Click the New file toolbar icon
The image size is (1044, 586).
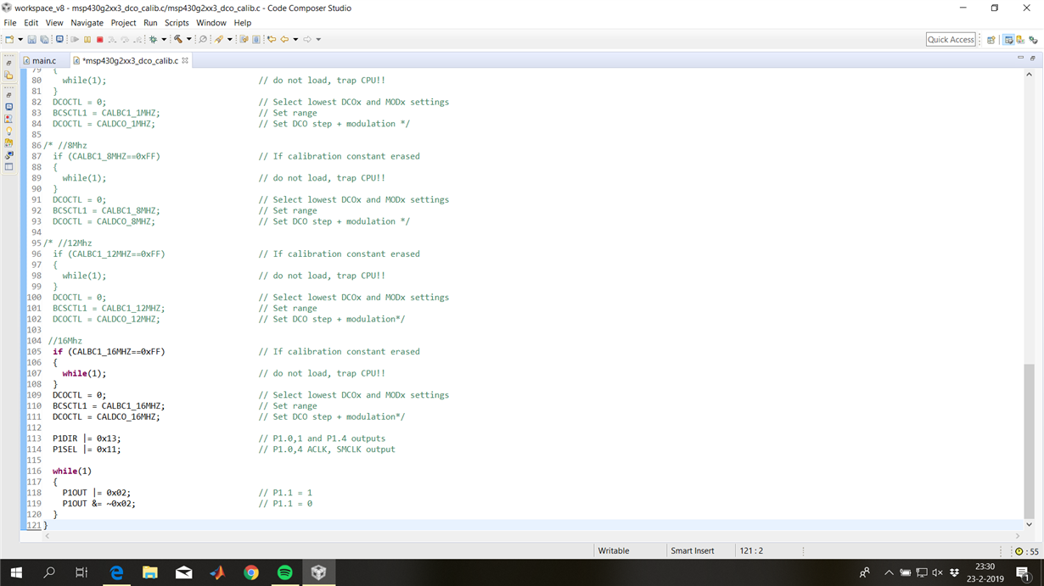coord(9,39)
